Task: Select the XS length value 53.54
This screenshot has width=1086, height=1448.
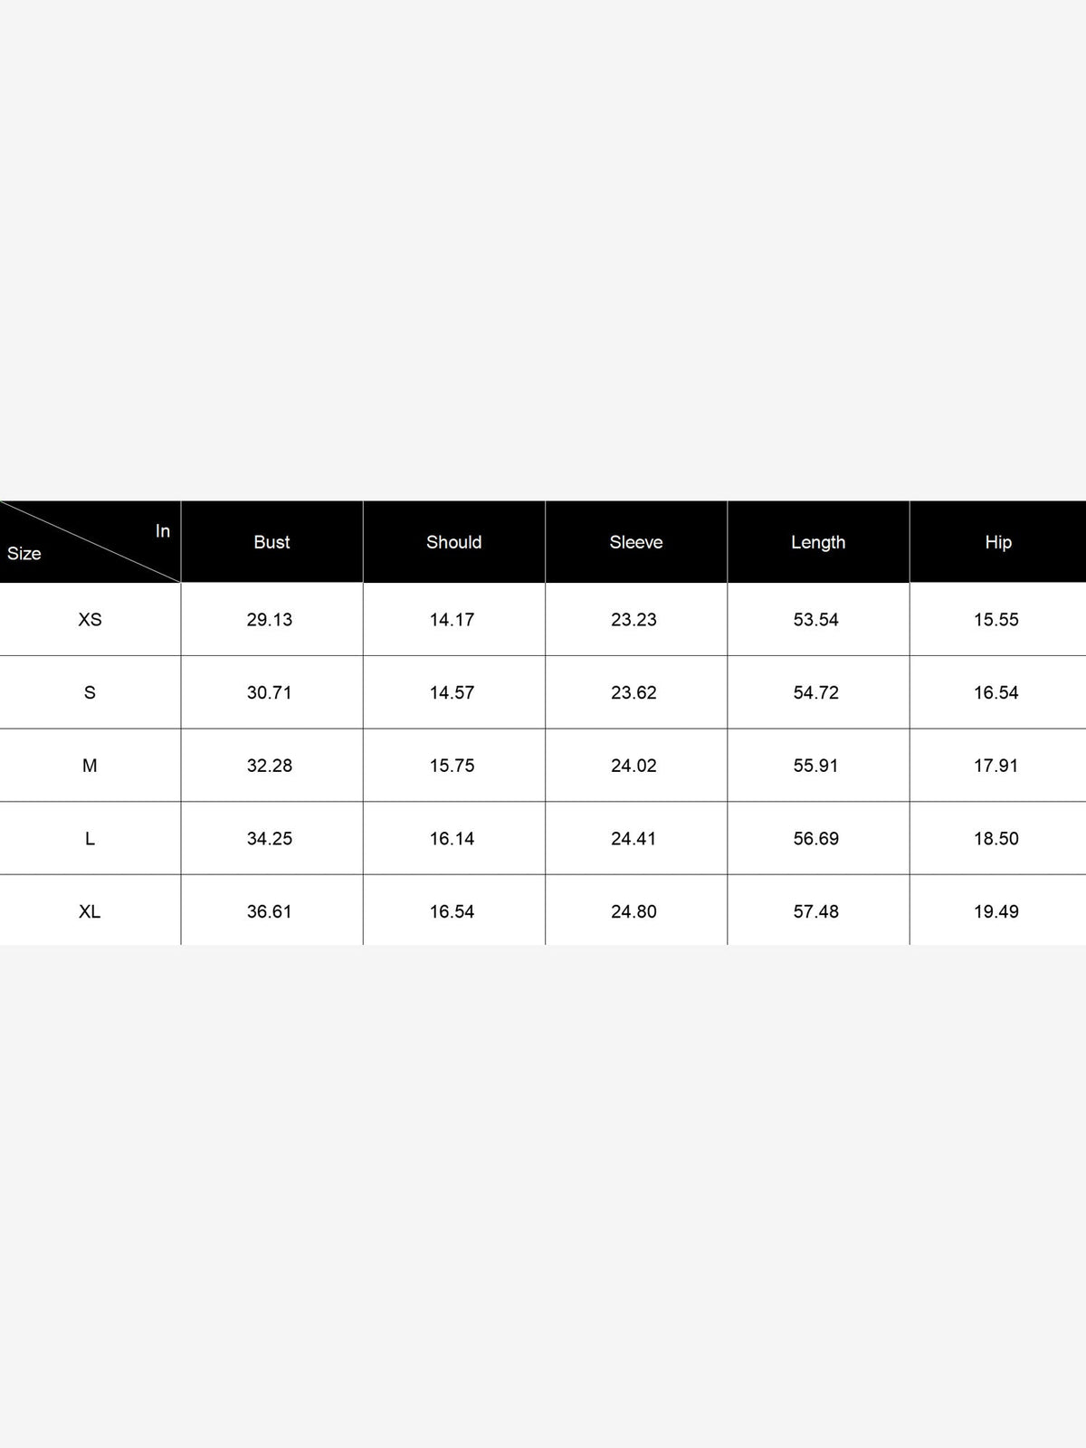Action: (816, 620)
